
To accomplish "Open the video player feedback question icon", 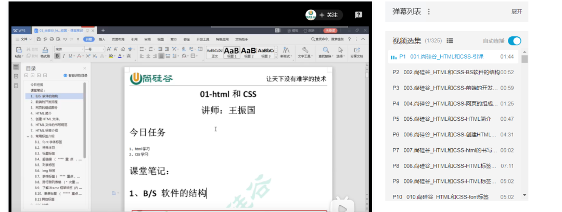I will [x=358, y=15].
